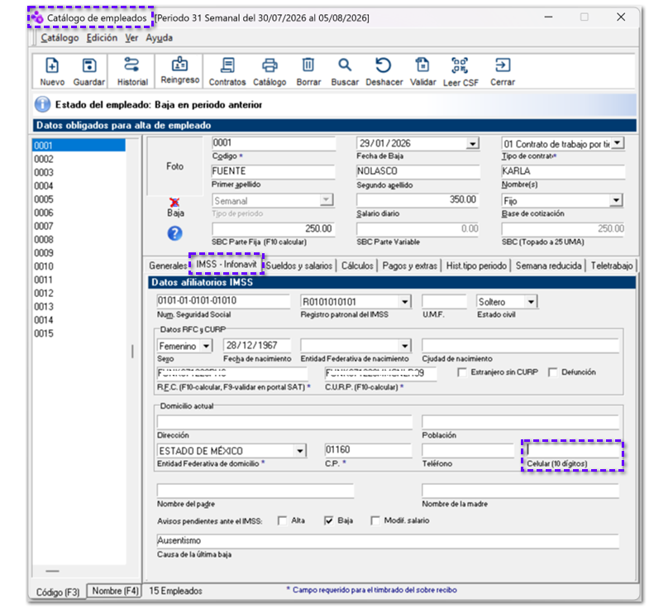Click the Num. Seguridad Social field
The width and height of the screenshot is (649, 609).
(223, 300)
